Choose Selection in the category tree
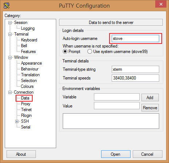The image size is (169, 163). 29,81
